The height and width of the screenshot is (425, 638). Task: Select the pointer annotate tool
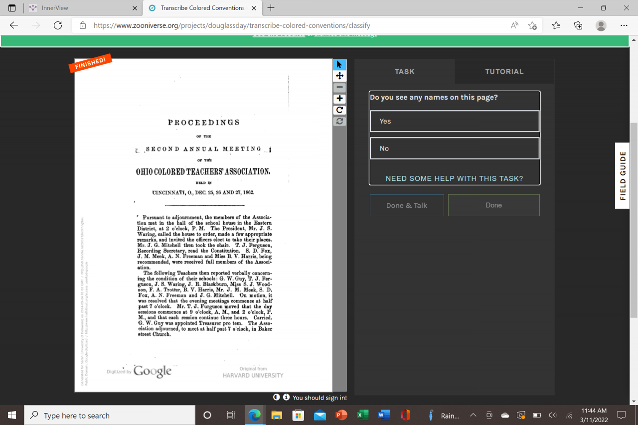pos(339,64)
